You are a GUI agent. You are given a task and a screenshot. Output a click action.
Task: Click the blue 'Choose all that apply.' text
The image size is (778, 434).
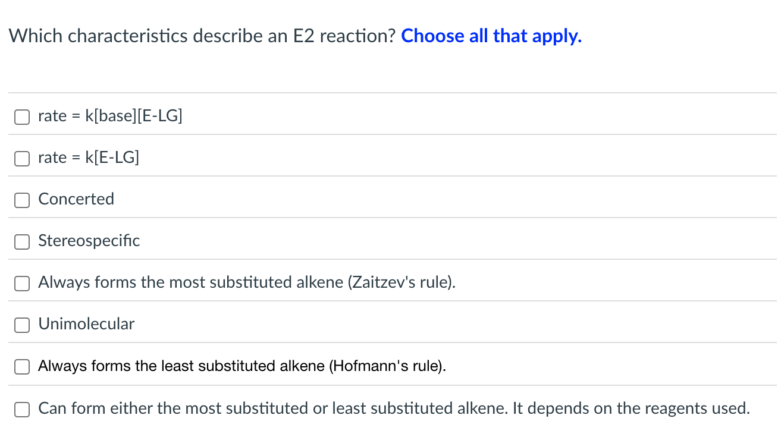(x=491, y=36)
